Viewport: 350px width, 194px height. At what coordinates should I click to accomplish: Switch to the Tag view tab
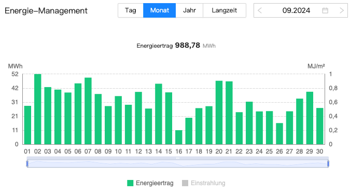point(131,10)
